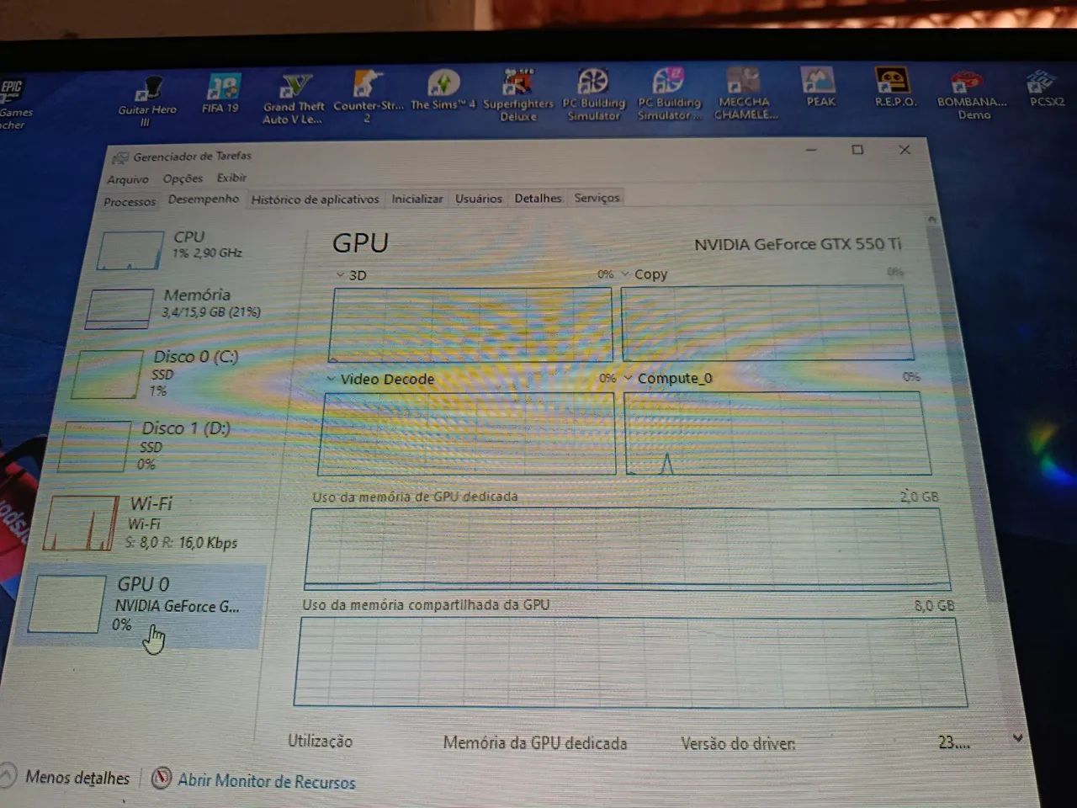This screenshot has width=1077, height=808.
Task: Launch FIFA 19 desktop icon
Action: click(222, 93)
